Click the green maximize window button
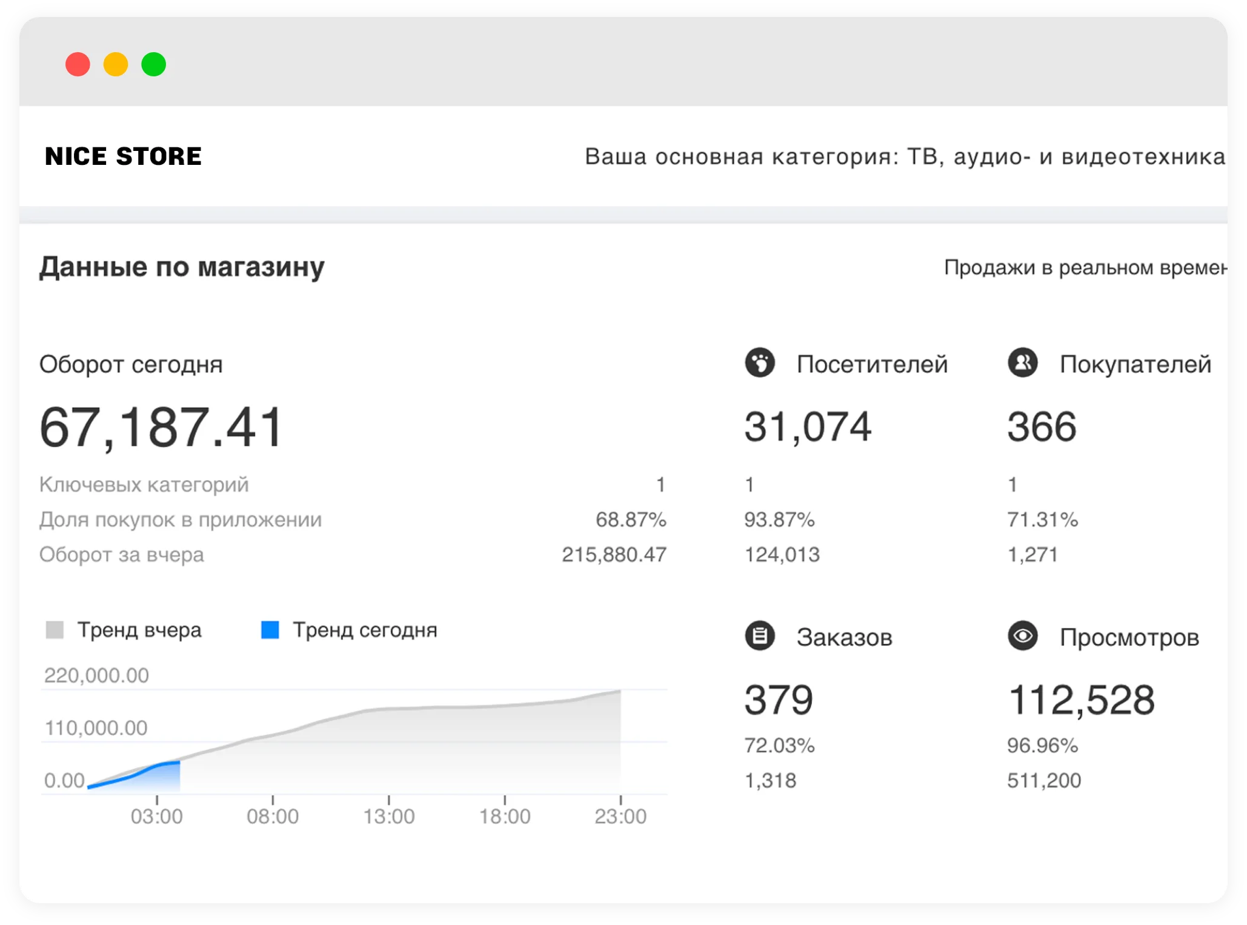This screenshot has height=925, width=1247. coord(154,64)
